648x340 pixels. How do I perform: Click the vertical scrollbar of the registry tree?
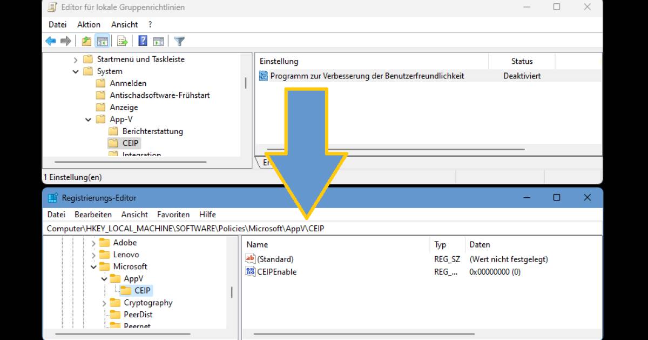coord(232,292)
